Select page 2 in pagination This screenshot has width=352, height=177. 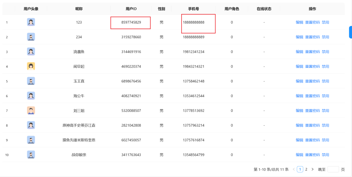pyautogui.click(x=306, y=169)
